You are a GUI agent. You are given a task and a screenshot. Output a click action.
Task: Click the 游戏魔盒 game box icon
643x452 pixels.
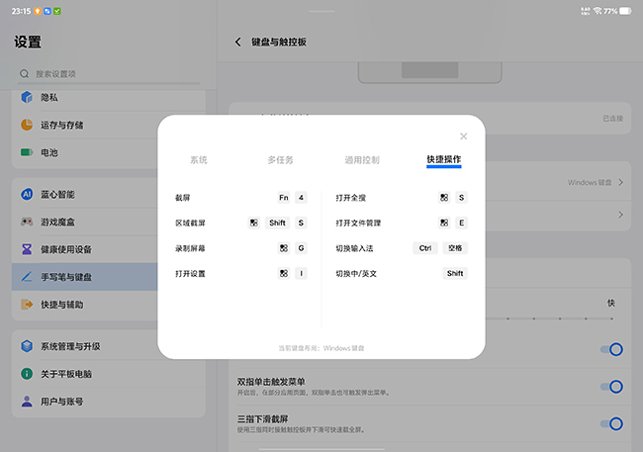click(x=27, y=223)
